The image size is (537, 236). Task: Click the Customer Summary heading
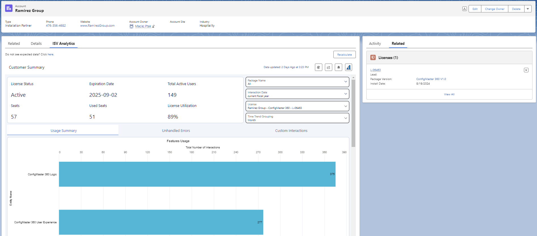click(27, 67)
